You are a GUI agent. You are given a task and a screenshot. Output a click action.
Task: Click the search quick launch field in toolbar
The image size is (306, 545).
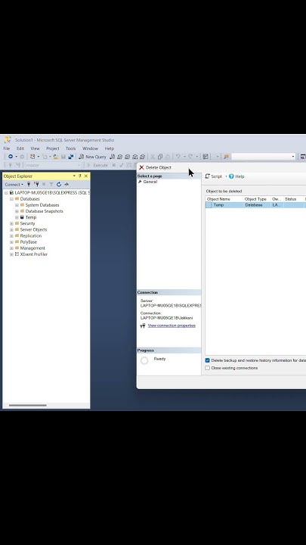(x=264, y=157)
